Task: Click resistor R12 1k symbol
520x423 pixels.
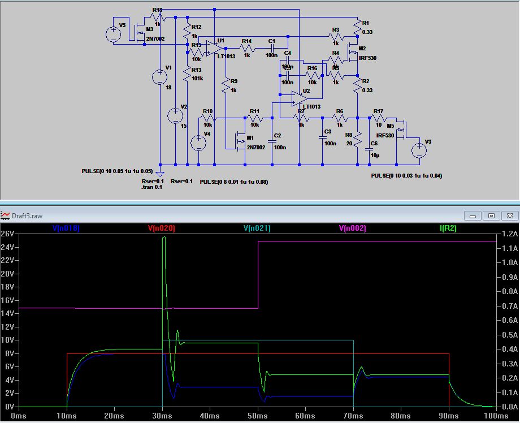Action: click(x=188, y=31)
